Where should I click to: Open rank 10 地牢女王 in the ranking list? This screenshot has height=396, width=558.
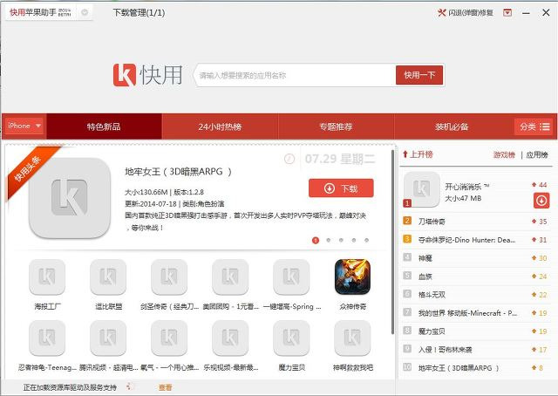pyautogui.click(x=476, y=368)
